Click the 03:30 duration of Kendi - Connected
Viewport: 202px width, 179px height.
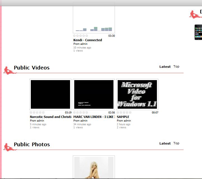click(112, 36)
